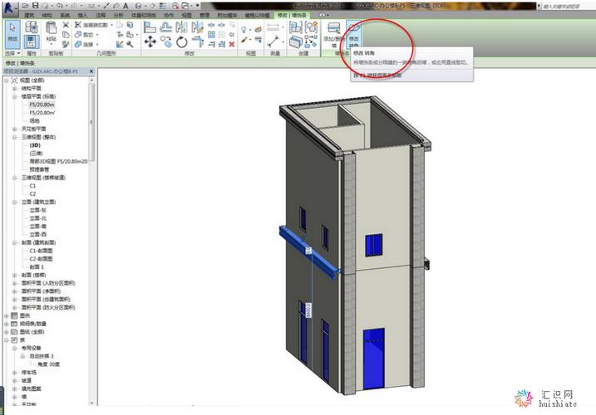Open the (3D) view in project browser
596x415 pixels.
coord(35,145)
